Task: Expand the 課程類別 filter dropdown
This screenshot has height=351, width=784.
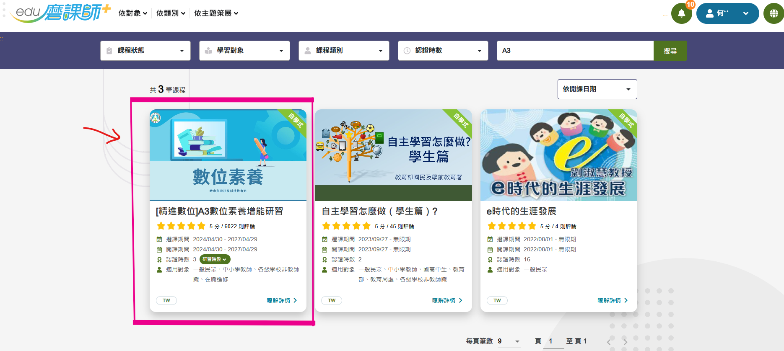Action: point(344,51)
